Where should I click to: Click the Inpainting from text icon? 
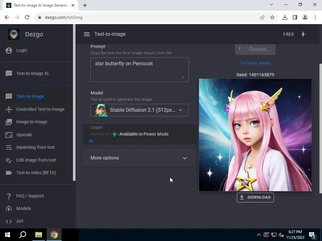pos(9,147)
